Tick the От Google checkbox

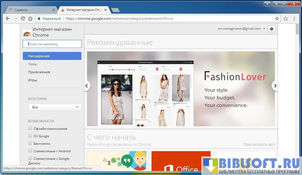pyautogui.click(x=31, y=136)
